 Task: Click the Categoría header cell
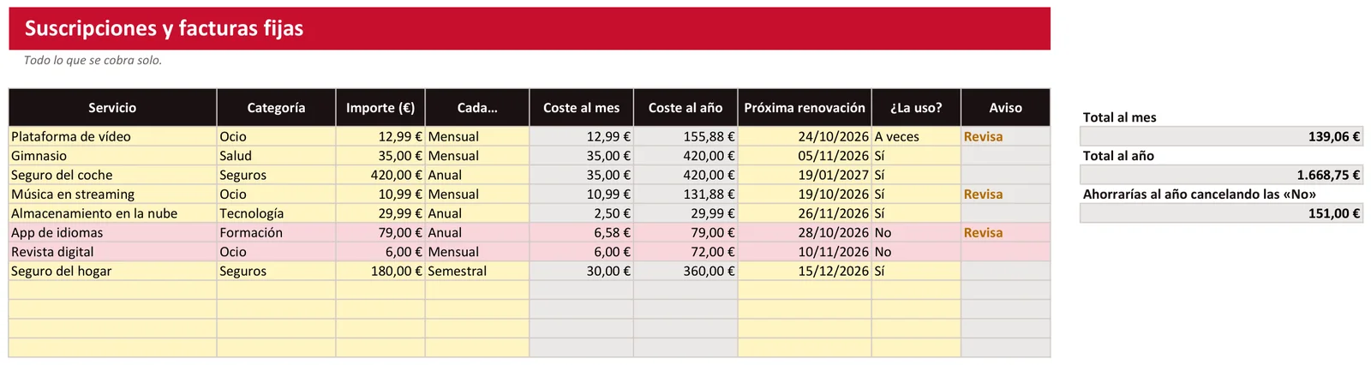click(276, 108)
